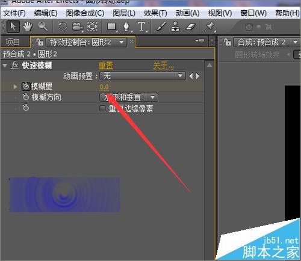Click the 圆形转场效果 composition breadcrumb
Viewport: 301px width, 261px height.
coord(257,54)
